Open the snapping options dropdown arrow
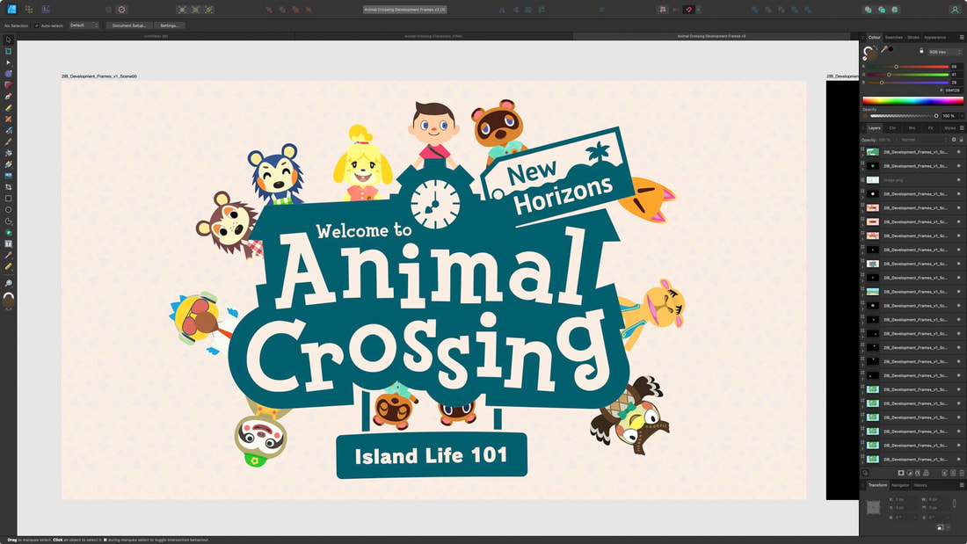This screenshot has height=544, width=967. click(698, 10)
